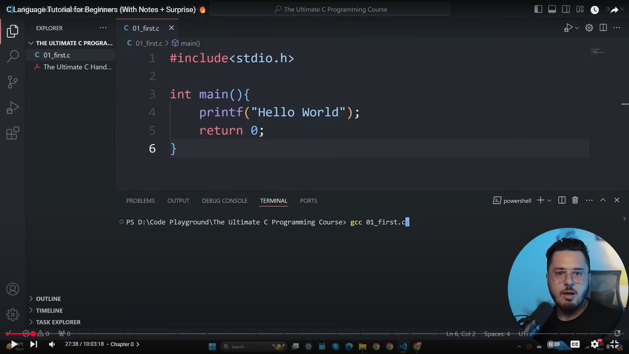Click the Explorer panel more actions ellipsis

pos(103,28)
